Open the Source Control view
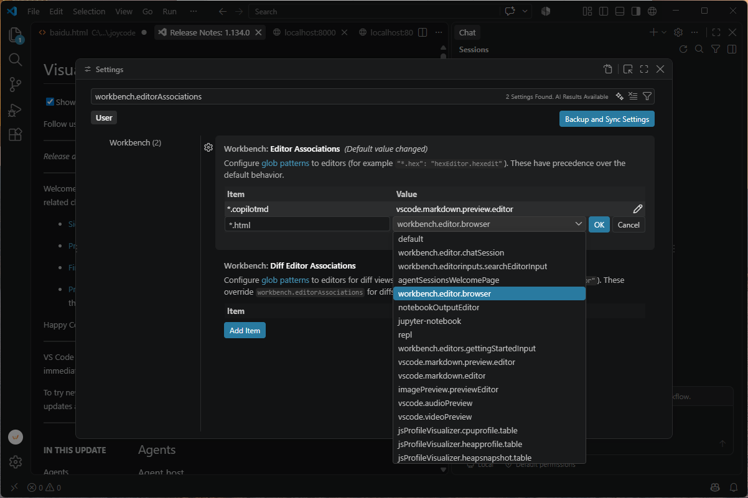 pyautogui.click(x=15, y=85)
